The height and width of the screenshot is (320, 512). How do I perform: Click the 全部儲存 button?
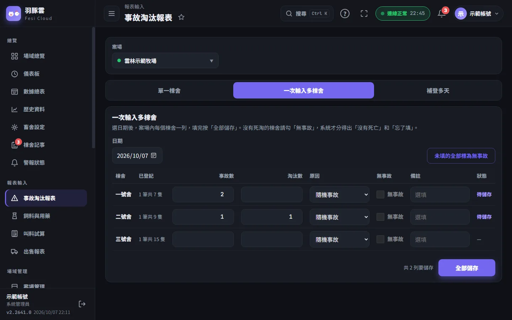point(467,268)
